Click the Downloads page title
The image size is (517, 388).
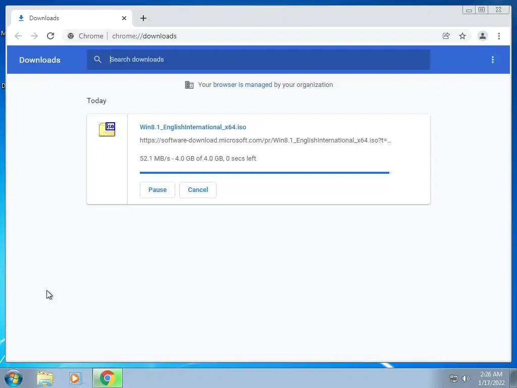39,60
